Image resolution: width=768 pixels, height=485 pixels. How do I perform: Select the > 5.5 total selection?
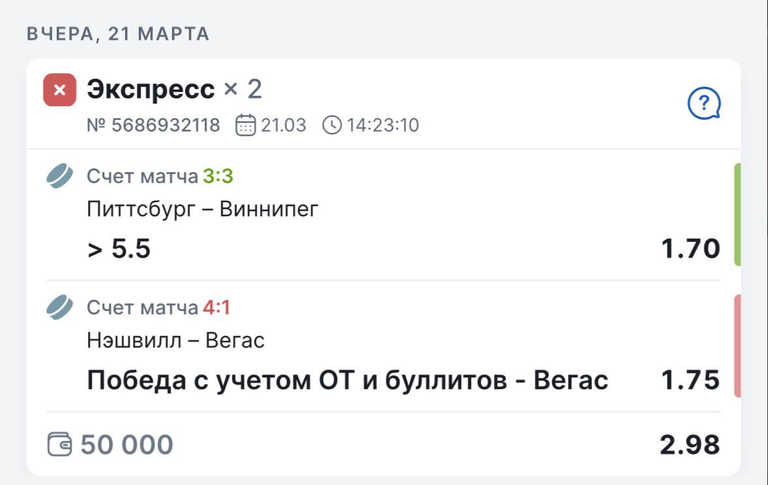pyautogui.click(x=119, y=248)
